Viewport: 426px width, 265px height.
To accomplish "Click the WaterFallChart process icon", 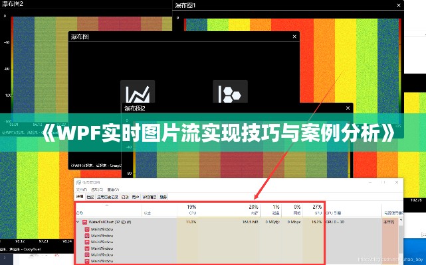I will coord(85,222).
